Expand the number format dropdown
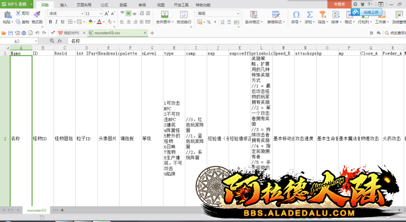The height and width of the screenshot is (222, 406). click(x=218, y=13)
